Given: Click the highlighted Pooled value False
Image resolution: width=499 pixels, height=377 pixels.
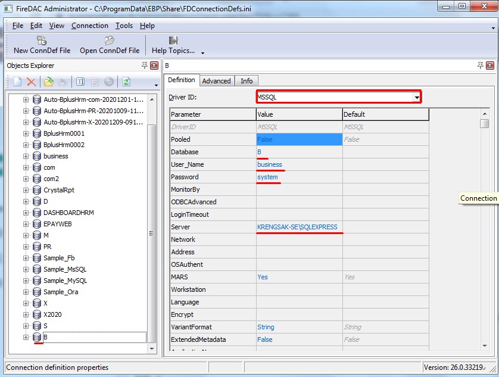Looking at the screenshot, I should (x=299, y=139).
